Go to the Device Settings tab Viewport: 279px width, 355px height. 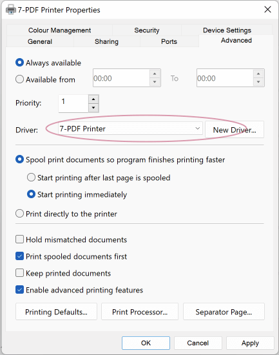pos(227,30)
